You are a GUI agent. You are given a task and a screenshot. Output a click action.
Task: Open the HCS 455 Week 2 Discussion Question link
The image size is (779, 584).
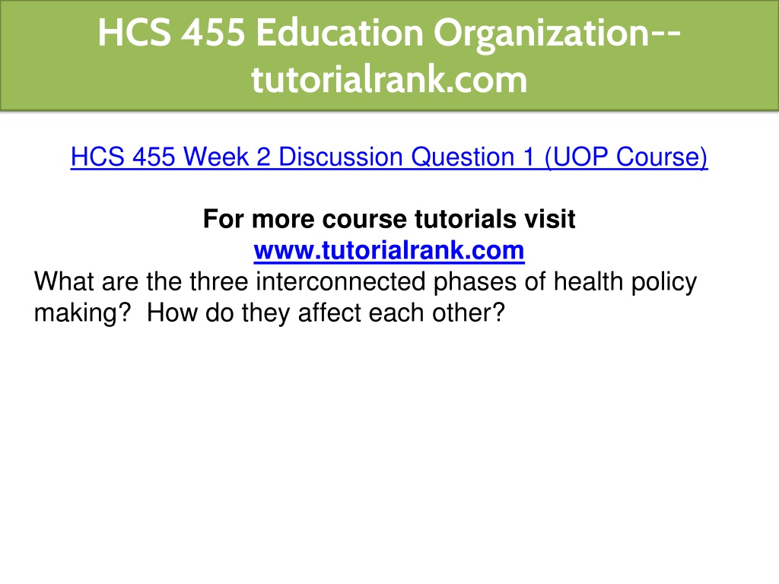pos(389,157)
